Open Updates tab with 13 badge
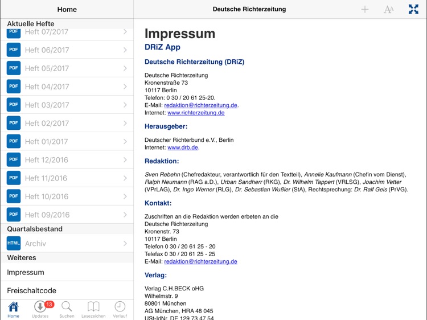This screenshot has width=427, height=320. pyautogui.click(x=40, y=310)
